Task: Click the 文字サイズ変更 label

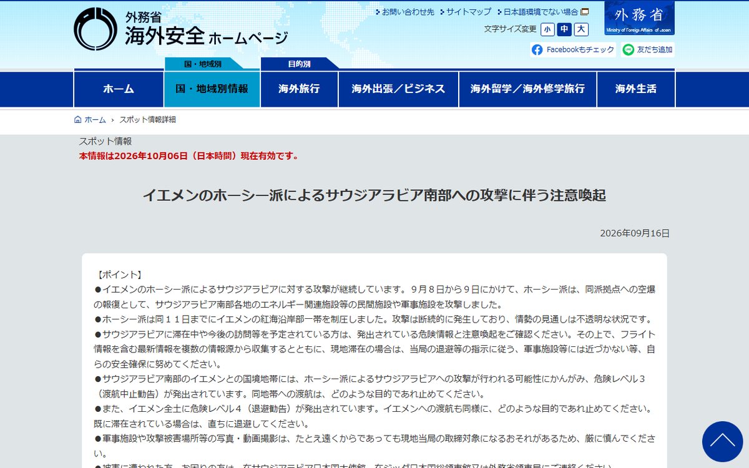Action: (x=510, y=29)
